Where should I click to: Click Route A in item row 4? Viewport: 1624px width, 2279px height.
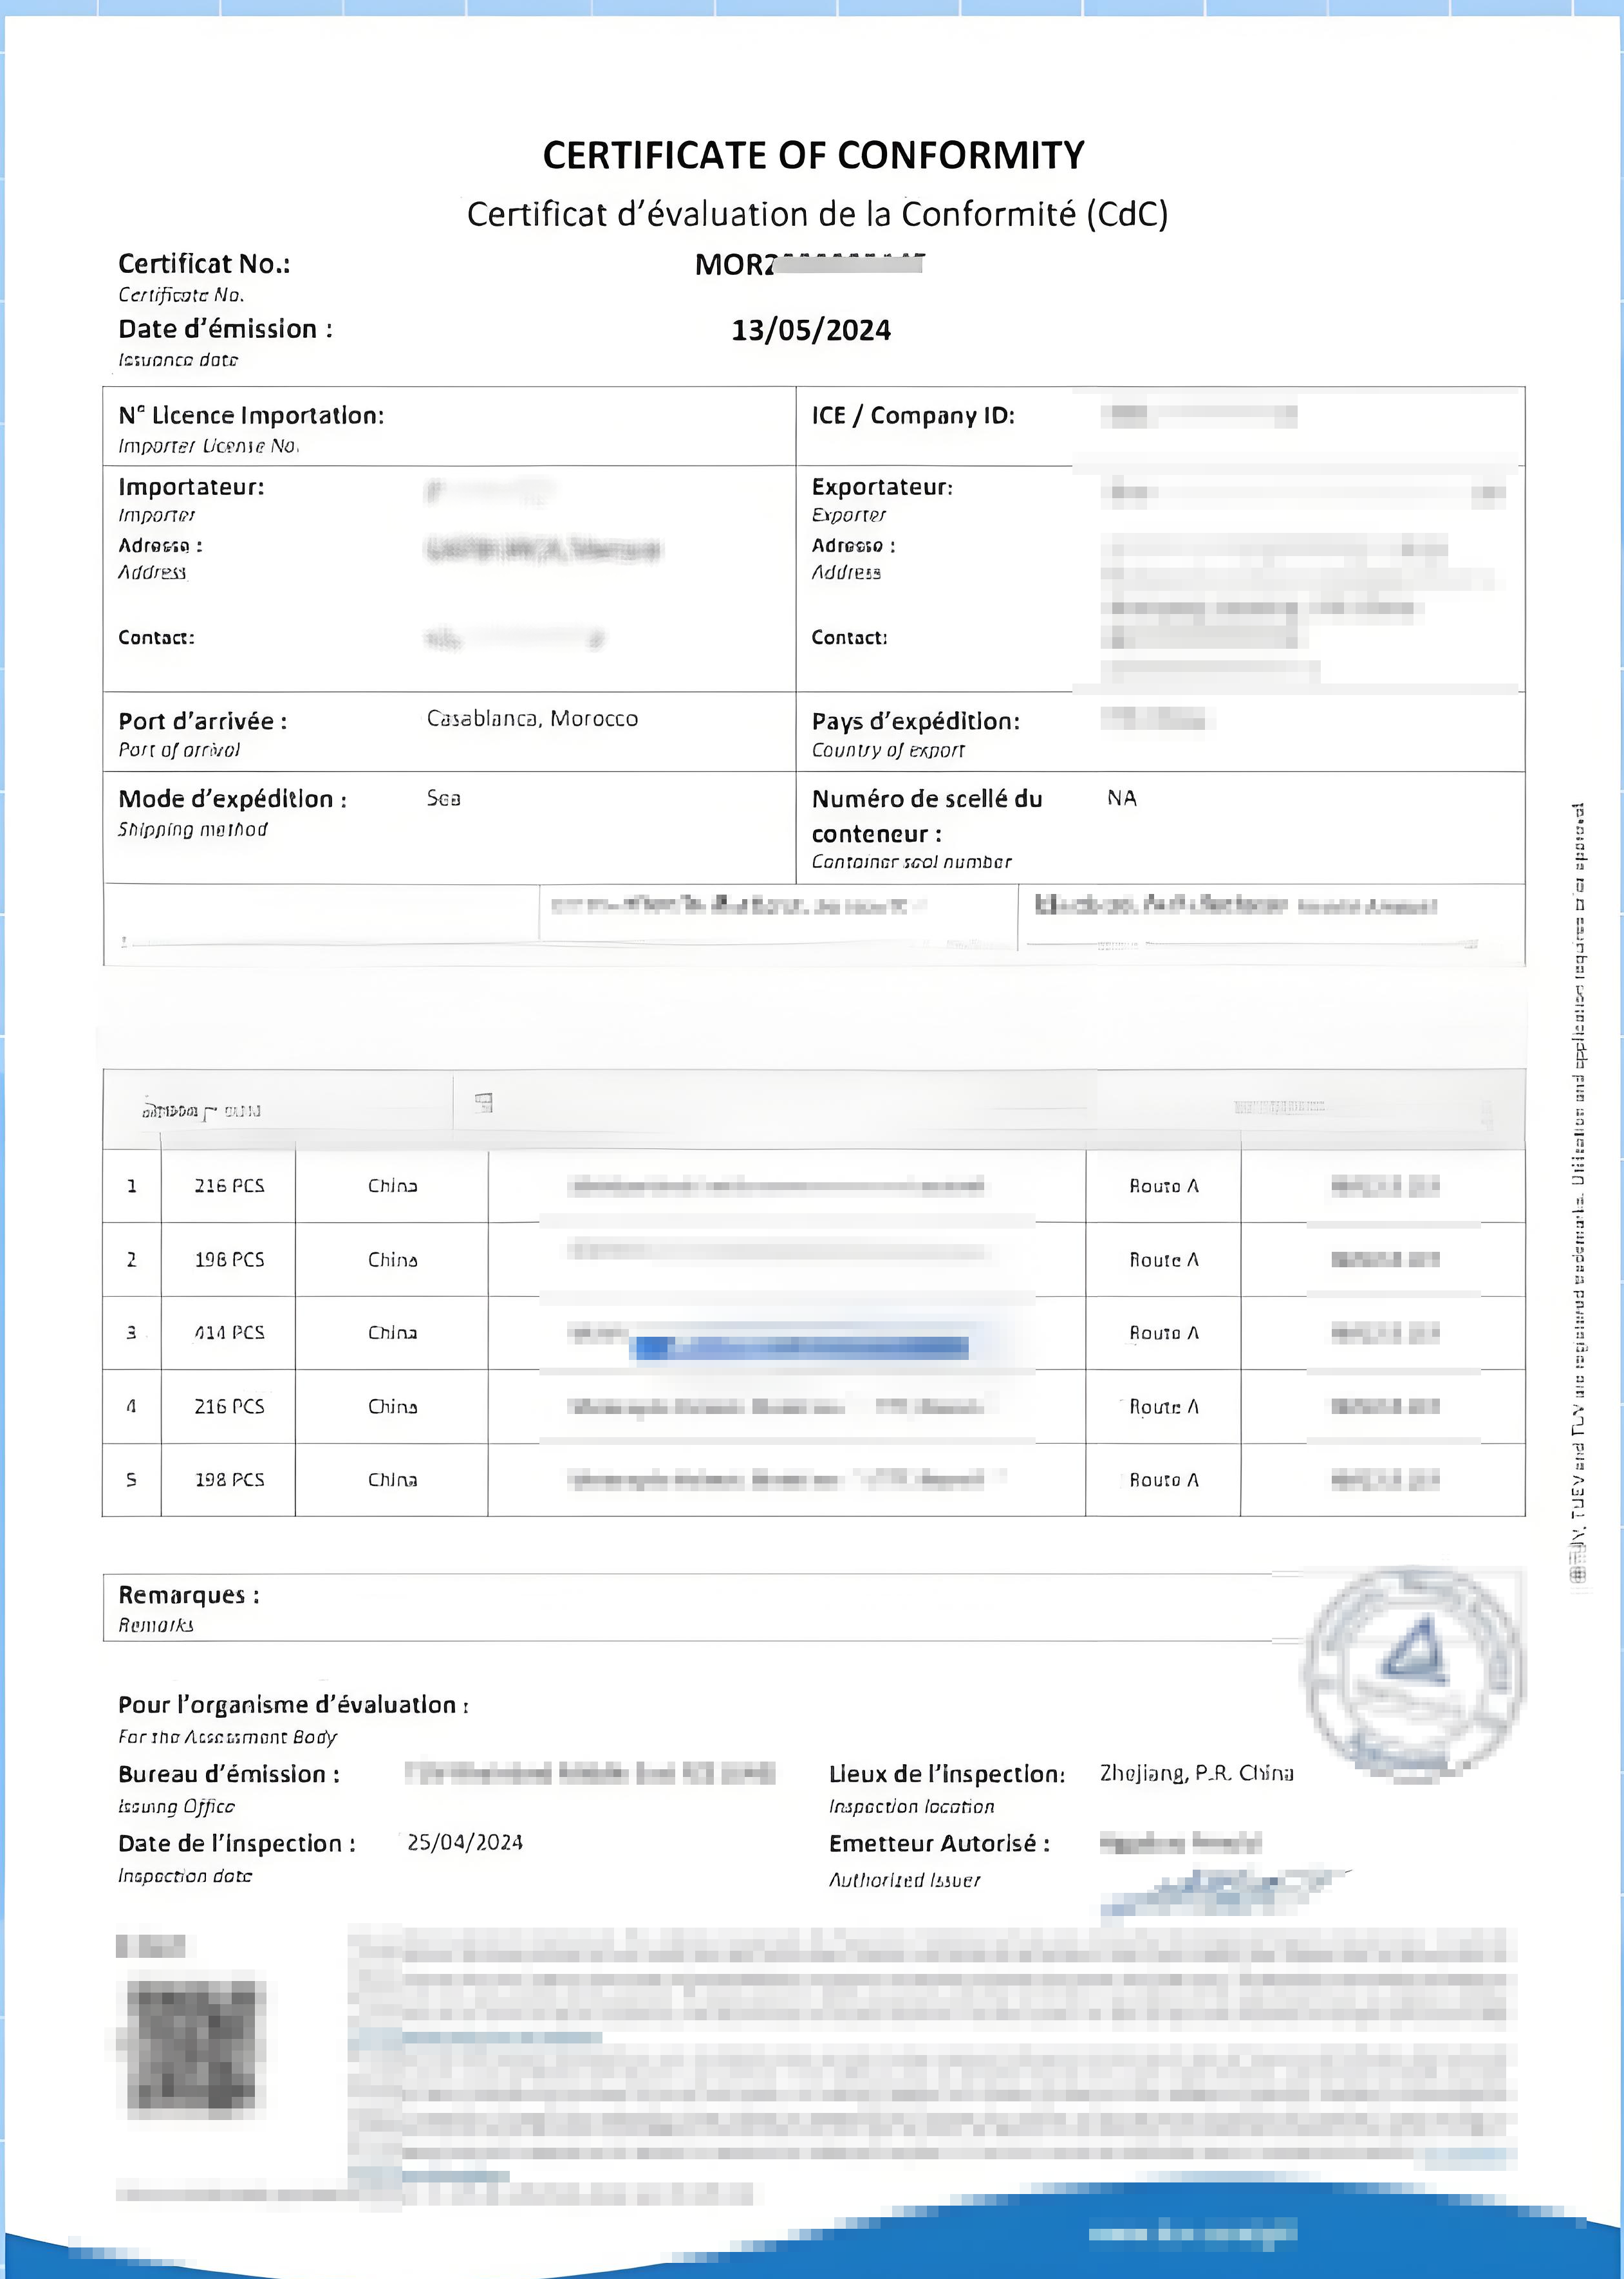pyautogui.click(x=1164, y=1407)
